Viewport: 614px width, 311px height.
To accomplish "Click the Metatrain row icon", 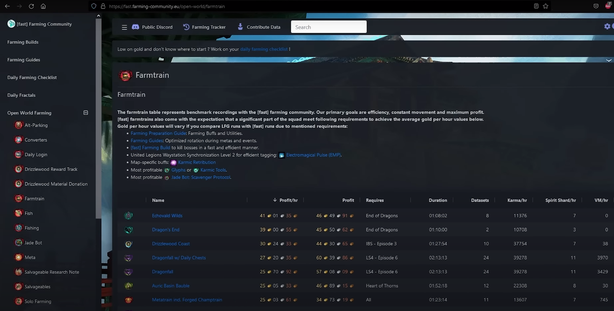I will (129, 300).
